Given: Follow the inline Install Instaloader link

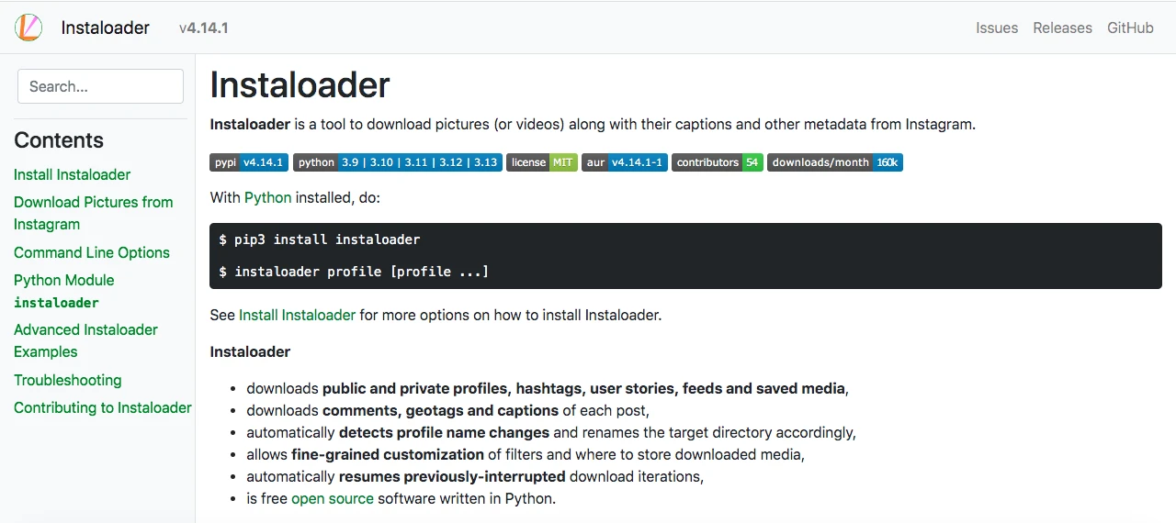Looking at the screenshot, I should coord(297,315).
